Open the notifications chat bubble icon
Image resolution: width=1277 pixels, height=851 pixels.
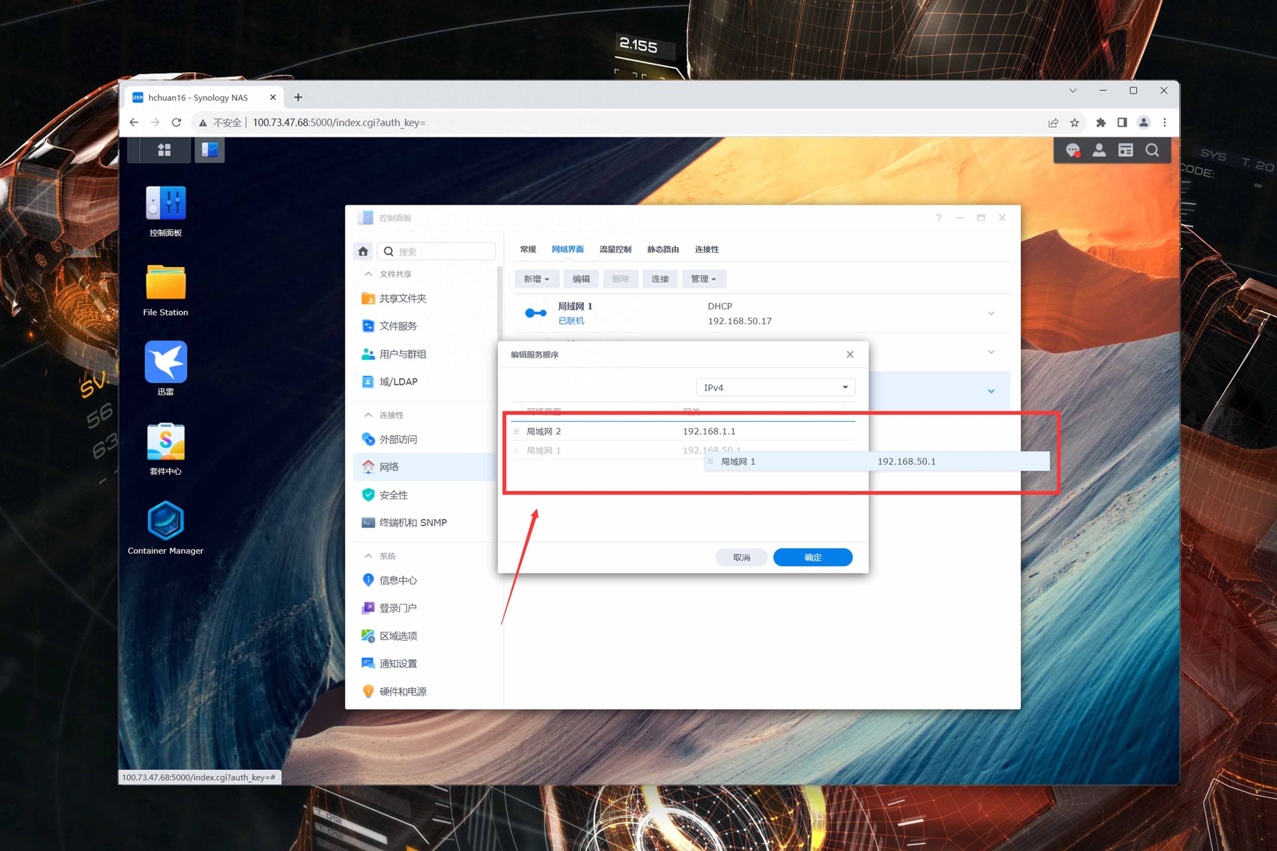(x=1072, y=150)
